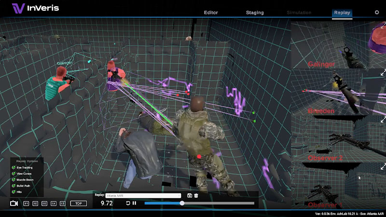Screen dimensions: 386x217
Task: Disable the Eye Tracking checkbox
Action: point(14,167)
